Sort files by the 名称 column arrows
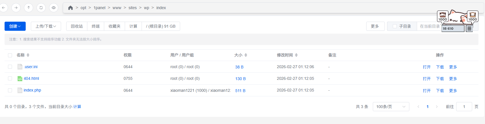485x124 pixels. 28,55
